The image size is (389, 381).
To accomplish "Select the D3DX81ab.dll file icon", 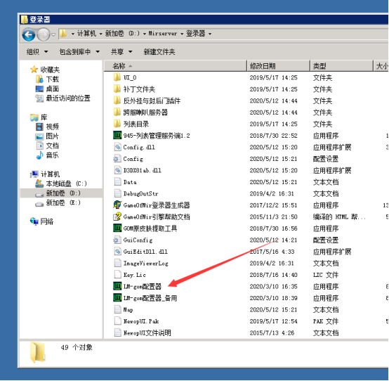I will (x=117, y=170).
